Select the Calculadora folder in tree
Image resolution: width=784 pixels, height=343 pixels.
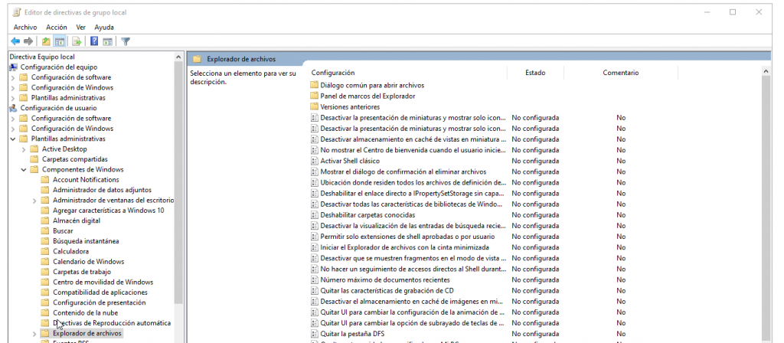point(70,251)
